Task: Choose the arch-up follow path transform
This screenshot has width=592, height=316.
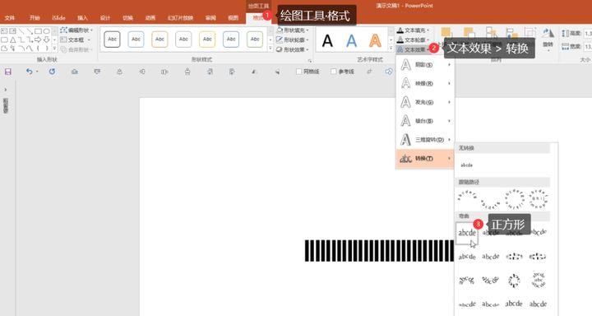Action: point(467,196)
